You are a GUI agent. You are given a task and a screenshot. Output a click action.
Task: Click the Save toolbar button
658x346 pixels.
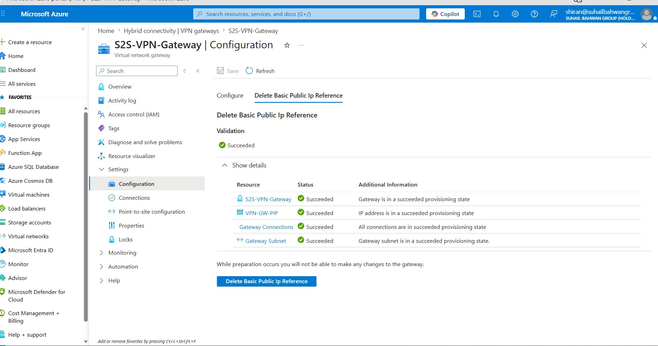pyautogui.click(x=228, y=71)
